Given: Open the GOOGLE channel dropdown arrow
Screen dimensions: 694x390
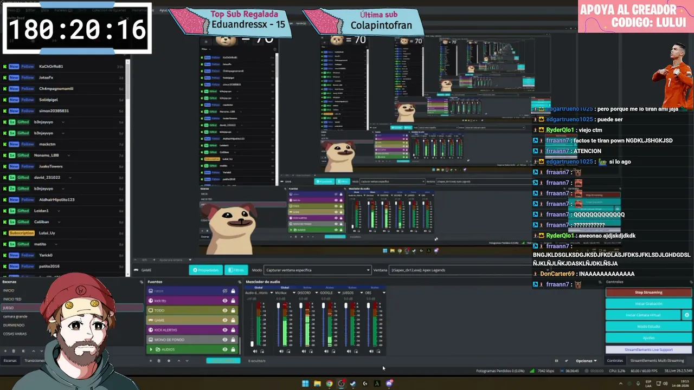Looking at the screenshot, I should pyautogui.click(x=339, y=293).
